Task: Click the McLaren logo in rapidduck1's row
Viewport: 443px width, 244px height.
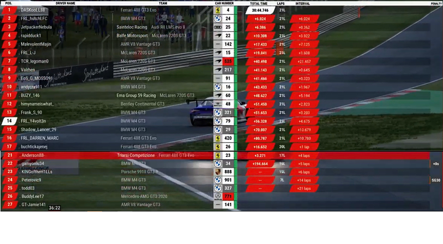Action: (218, 35)
